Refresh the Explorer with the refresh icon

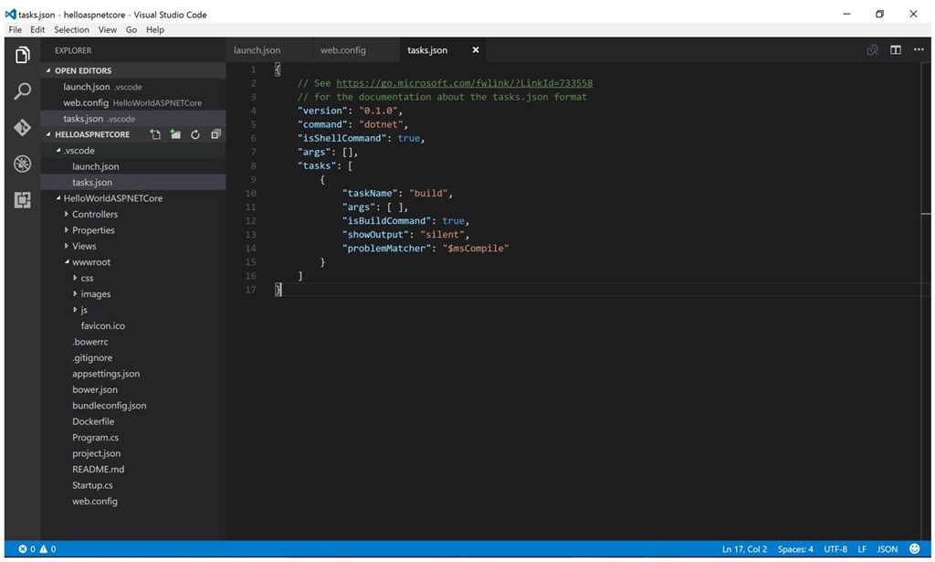[x=195, y=133]
